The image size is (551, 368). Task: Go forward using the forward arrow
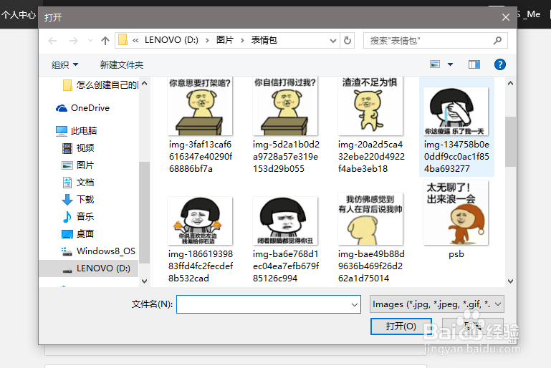click(x=74, y=41)
